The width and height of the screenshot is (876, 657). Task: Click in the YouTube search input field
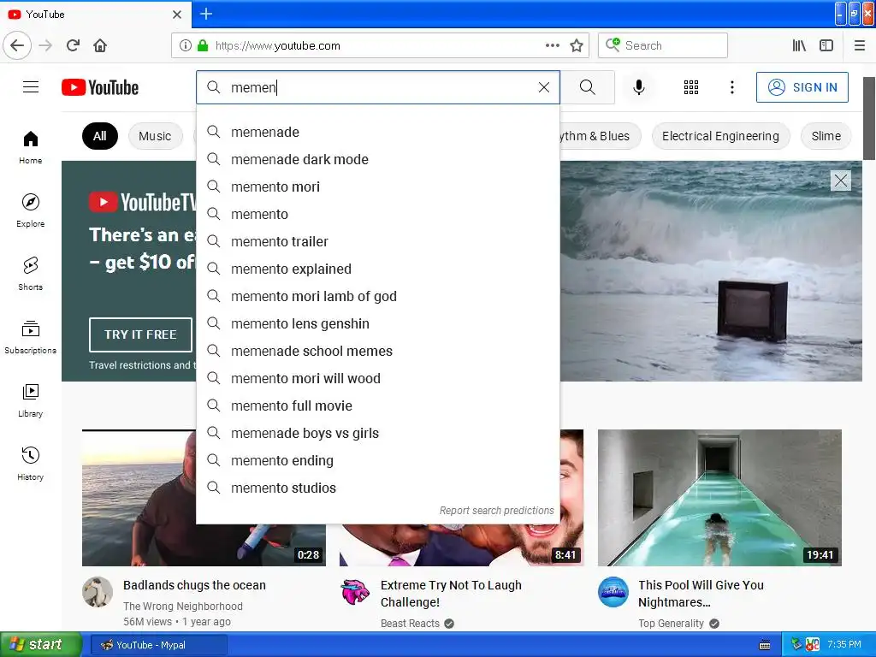[x=380, y=87]
